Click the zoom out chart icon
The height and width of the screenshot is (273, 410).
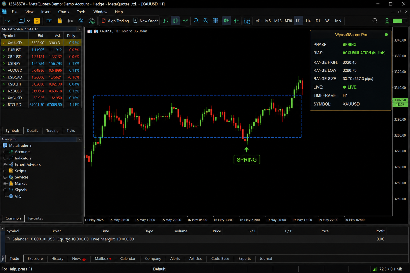coord(206,21)
